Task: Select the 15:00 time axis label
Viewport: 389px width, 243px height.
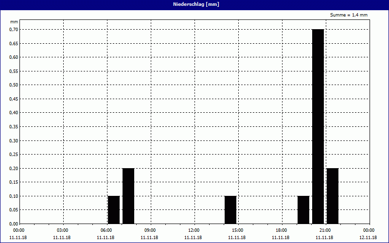Action: point(237,230)
